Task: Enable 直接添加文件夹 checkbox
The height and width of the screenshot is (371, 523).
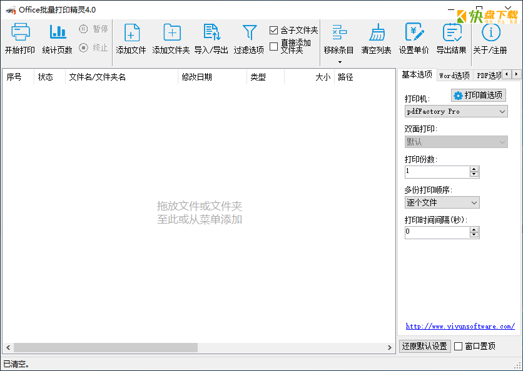Action: pos(273,47)
